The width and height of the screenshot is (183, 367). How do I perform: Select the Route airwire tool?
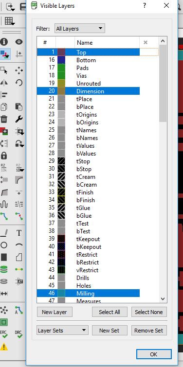4,216
